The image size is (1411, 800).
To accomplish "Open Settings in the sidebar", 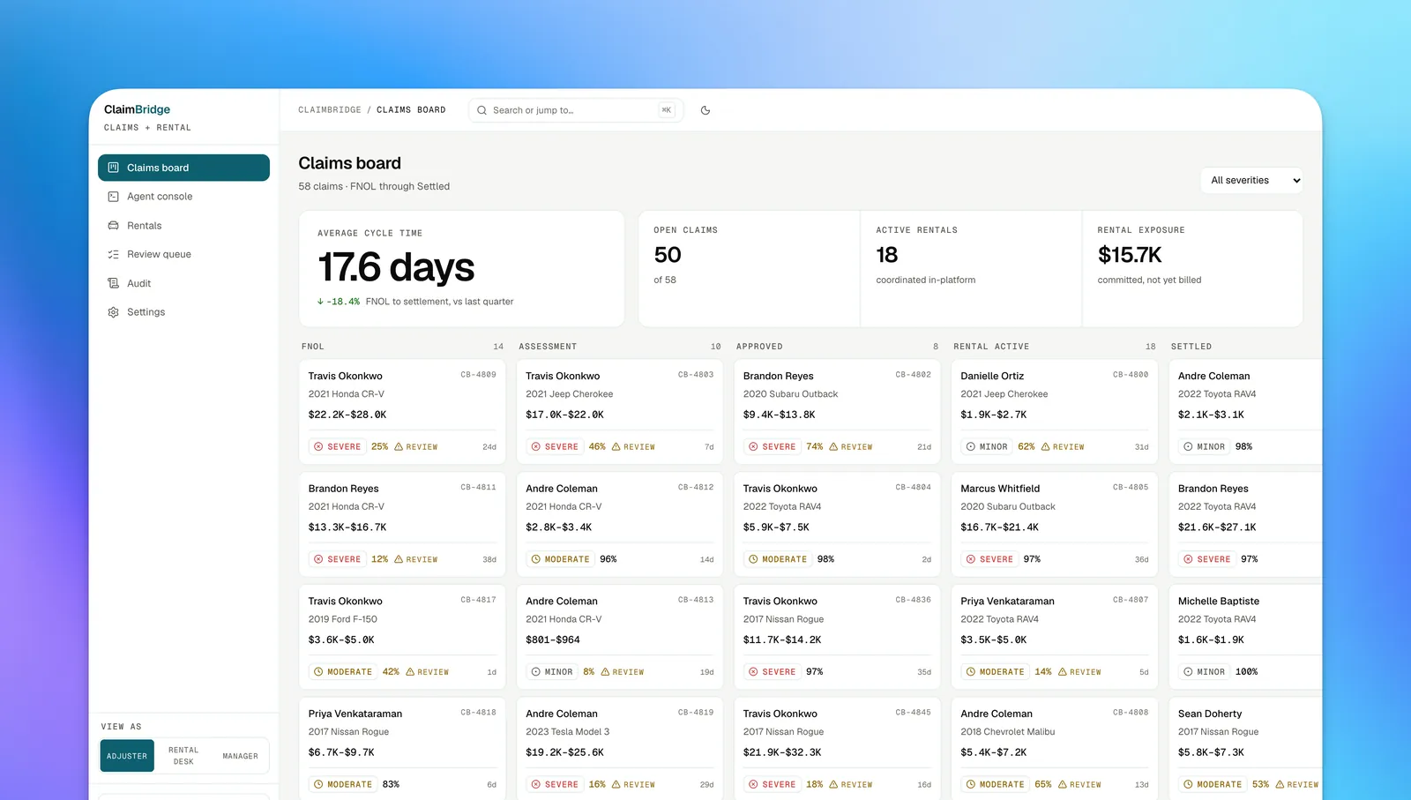I will pos(183,312).
